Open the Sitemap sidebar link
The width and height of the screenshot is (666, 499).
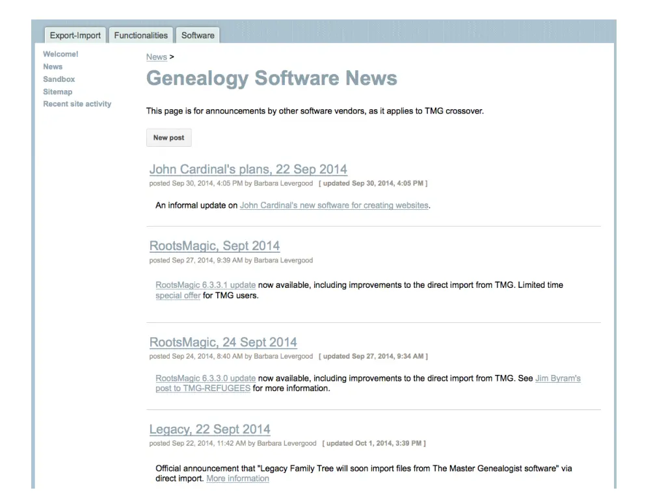(57, 92)
